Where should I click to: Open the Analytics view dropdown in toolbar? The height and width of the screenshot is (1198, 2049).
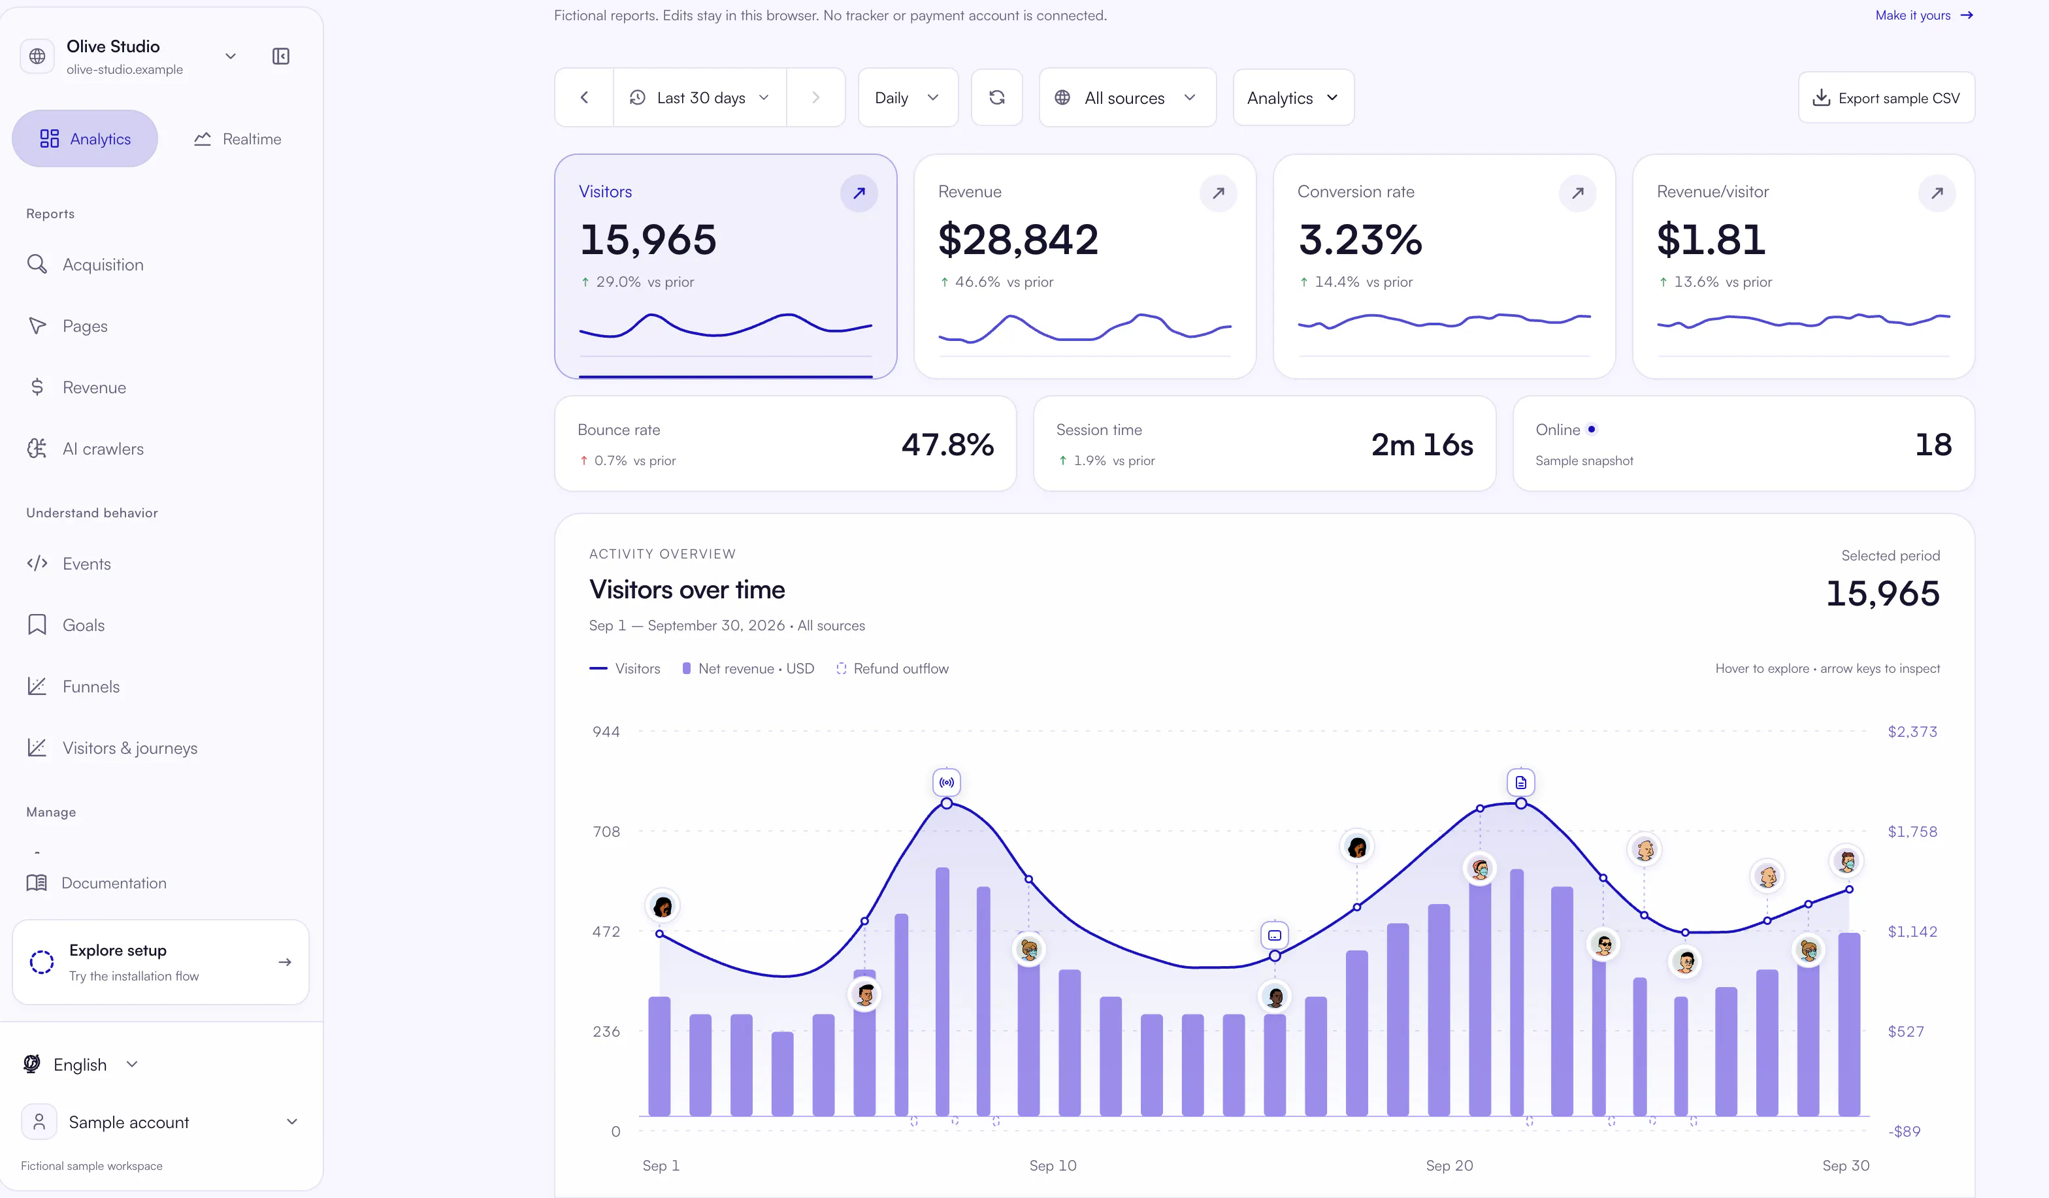(1293, 97)
